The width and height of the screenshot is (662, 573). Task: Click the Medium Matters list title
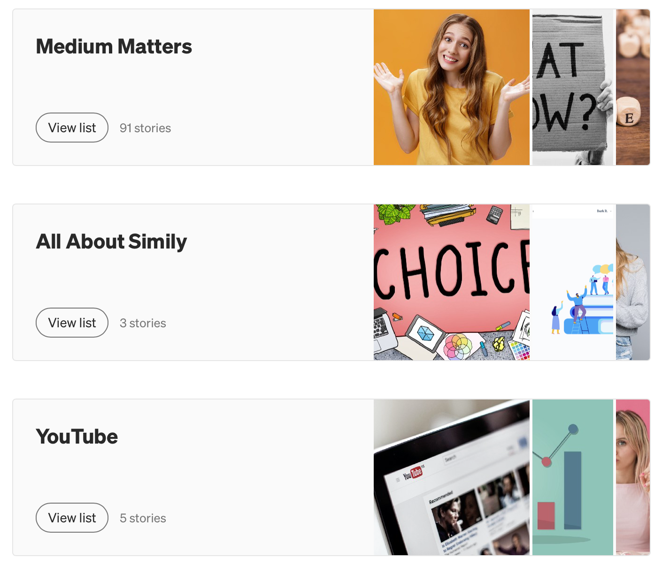click(114, 46)
